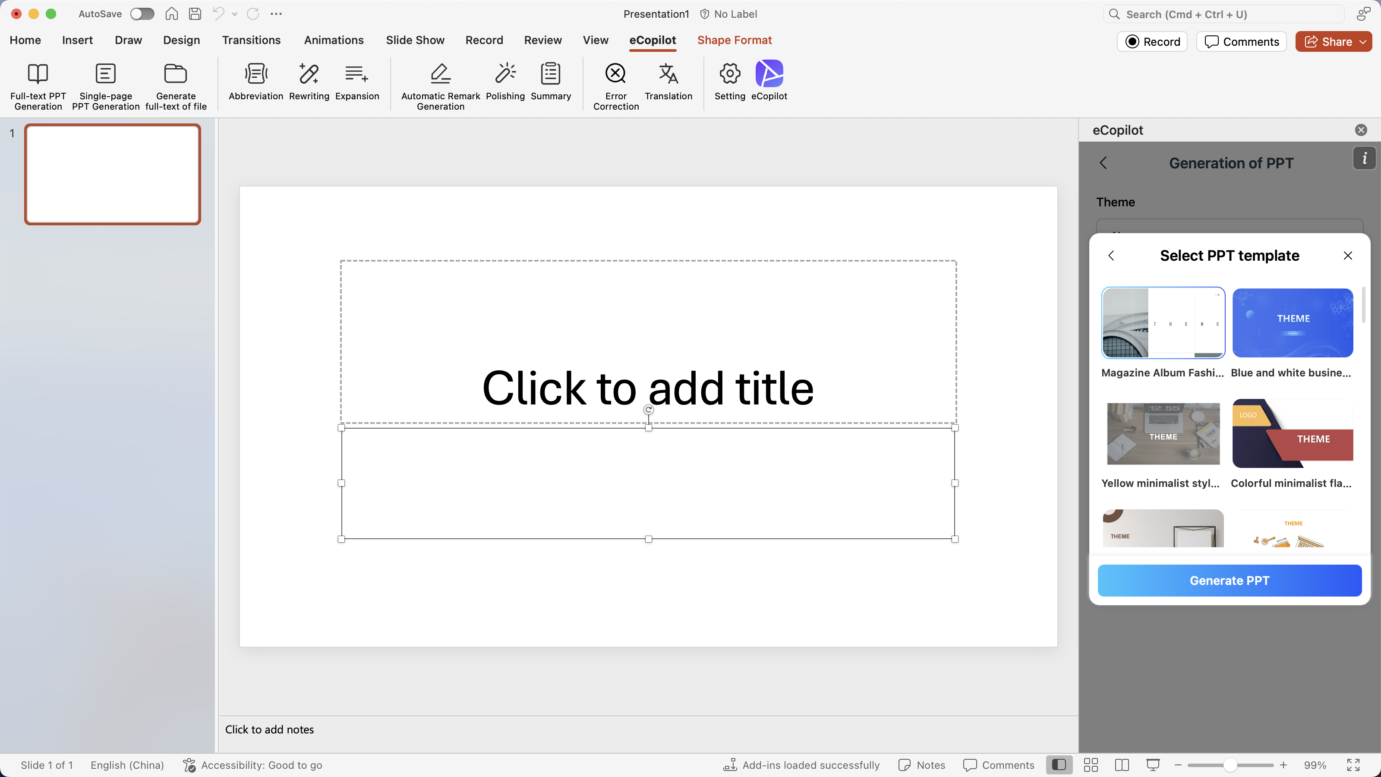Viewport: 1381px width, 777px height.
Task: Select the Rewriting tool
Action: point(309,83)
